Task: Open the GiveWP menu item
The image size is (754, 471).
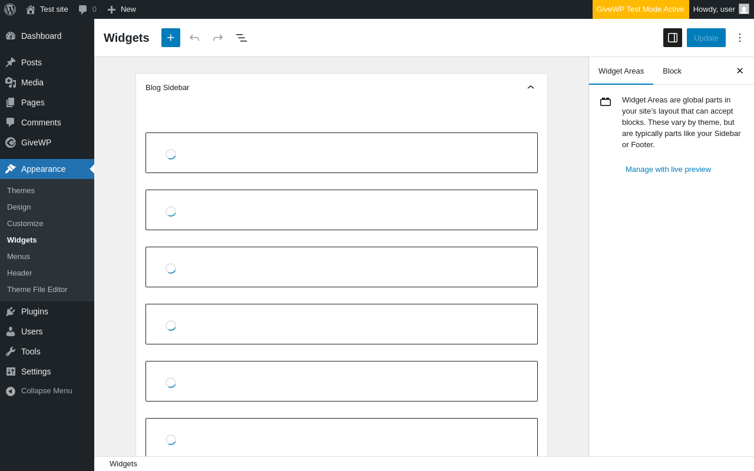Action: [x=36, y=142]
